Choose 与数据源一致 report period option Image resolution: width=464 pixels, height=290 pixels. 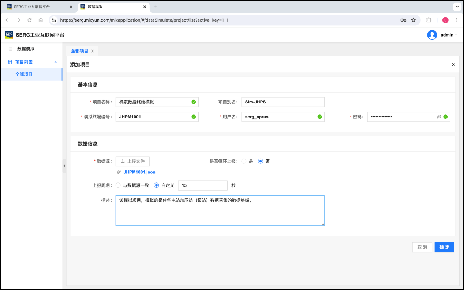point(118,185)
